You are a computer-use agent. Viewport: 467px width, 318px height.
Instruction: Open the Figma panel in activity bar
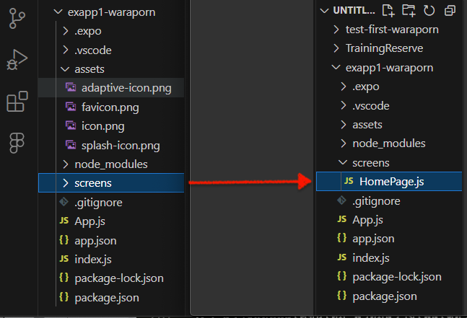coord(17,143)
